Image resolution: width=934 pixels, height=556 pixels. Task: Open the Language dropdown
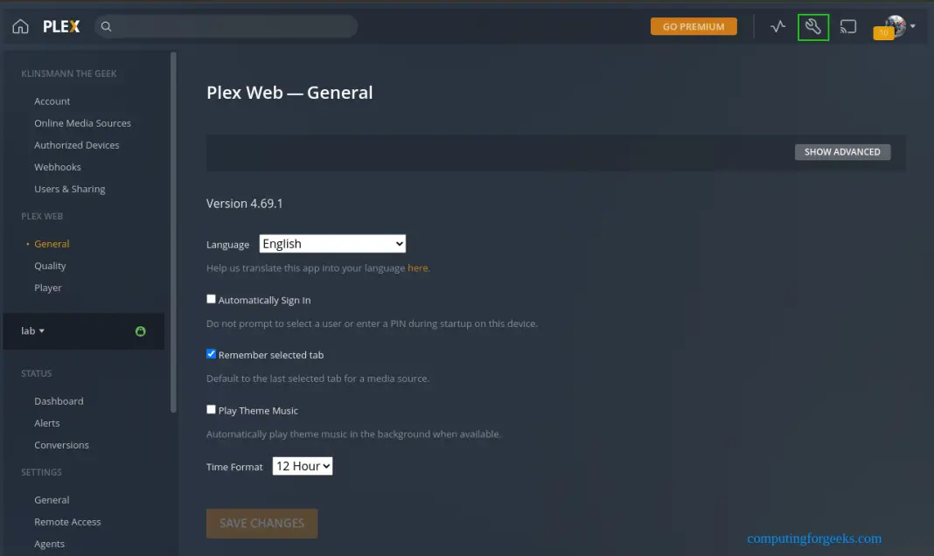(332, 243)
